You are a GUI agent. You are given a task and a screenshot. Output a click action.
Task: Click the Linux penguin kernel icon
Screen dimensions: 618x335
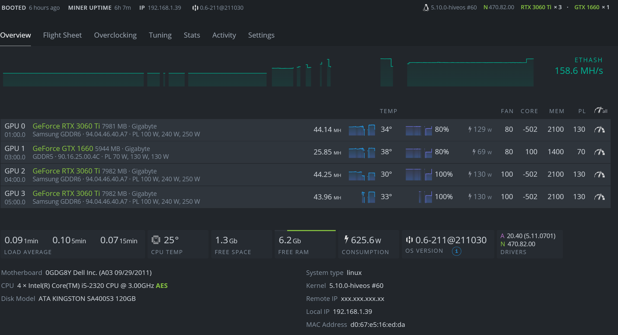(426, 8)
